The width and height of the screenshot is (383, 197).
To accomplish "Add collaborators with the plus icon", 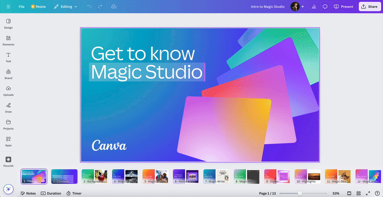I will (303, 7).
